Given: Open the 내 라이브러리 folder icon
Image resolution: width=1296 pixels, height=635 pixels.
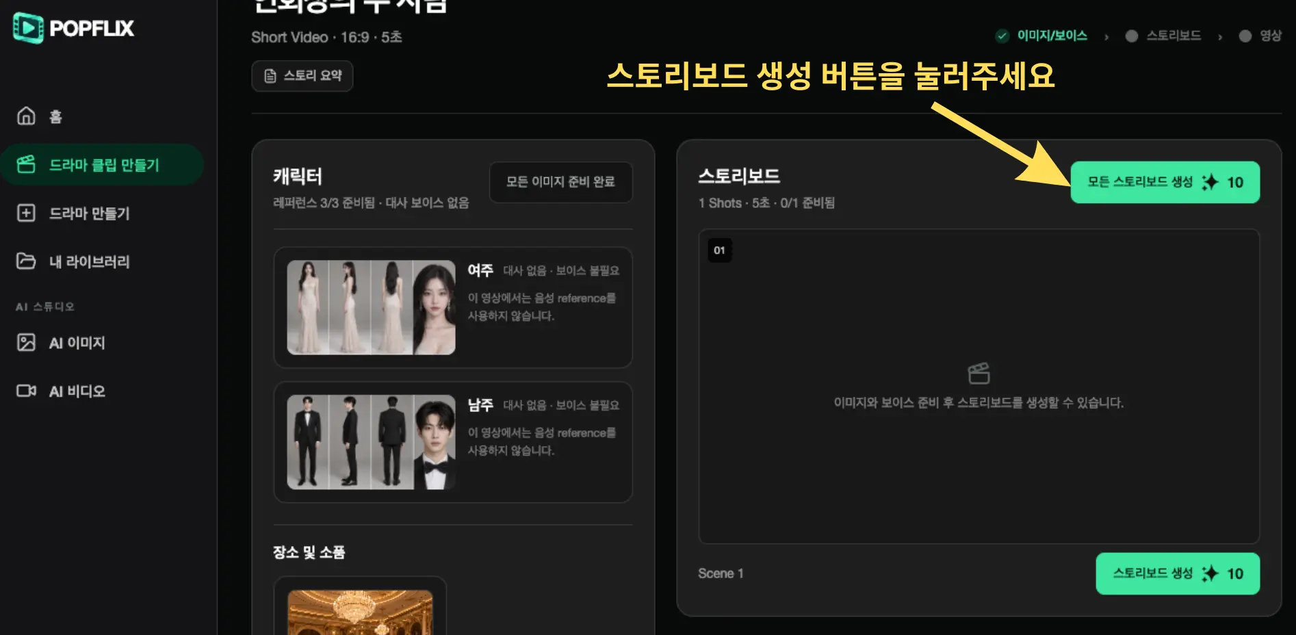Looking at the screenshot, I should [26, 261].
